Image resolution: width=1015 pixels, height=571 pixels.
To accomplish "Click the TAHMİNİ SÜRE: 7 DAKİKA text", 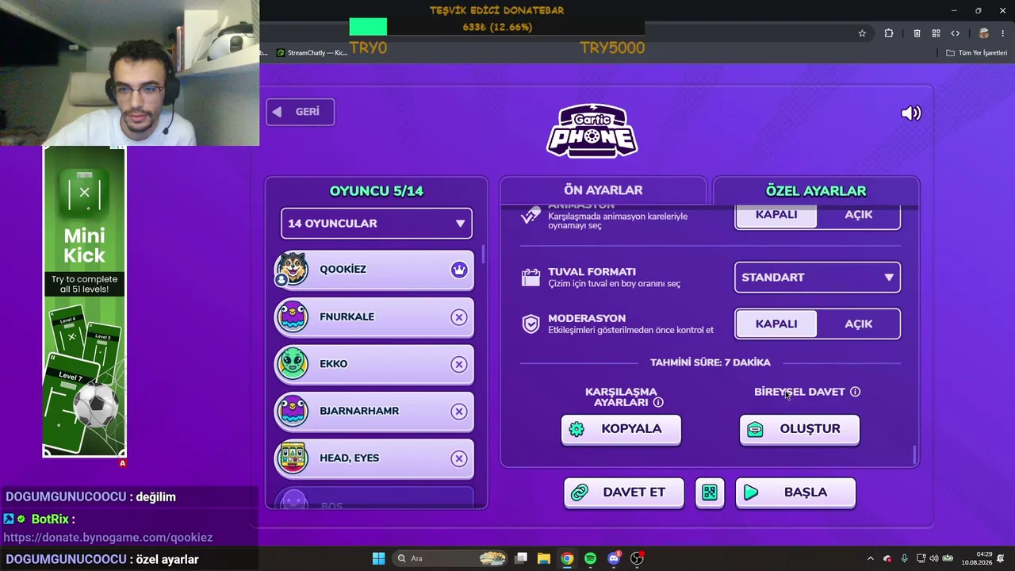I will pos(710,362).
